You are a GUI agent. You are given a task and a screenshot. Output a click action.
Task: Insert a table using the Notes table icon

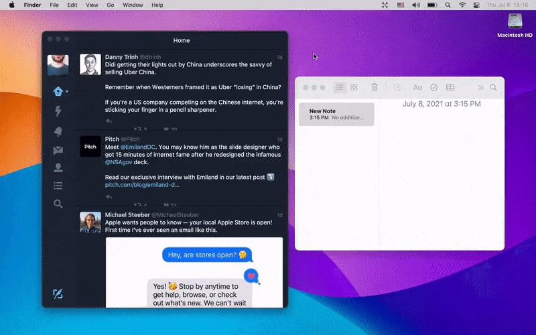pos(450,87)
